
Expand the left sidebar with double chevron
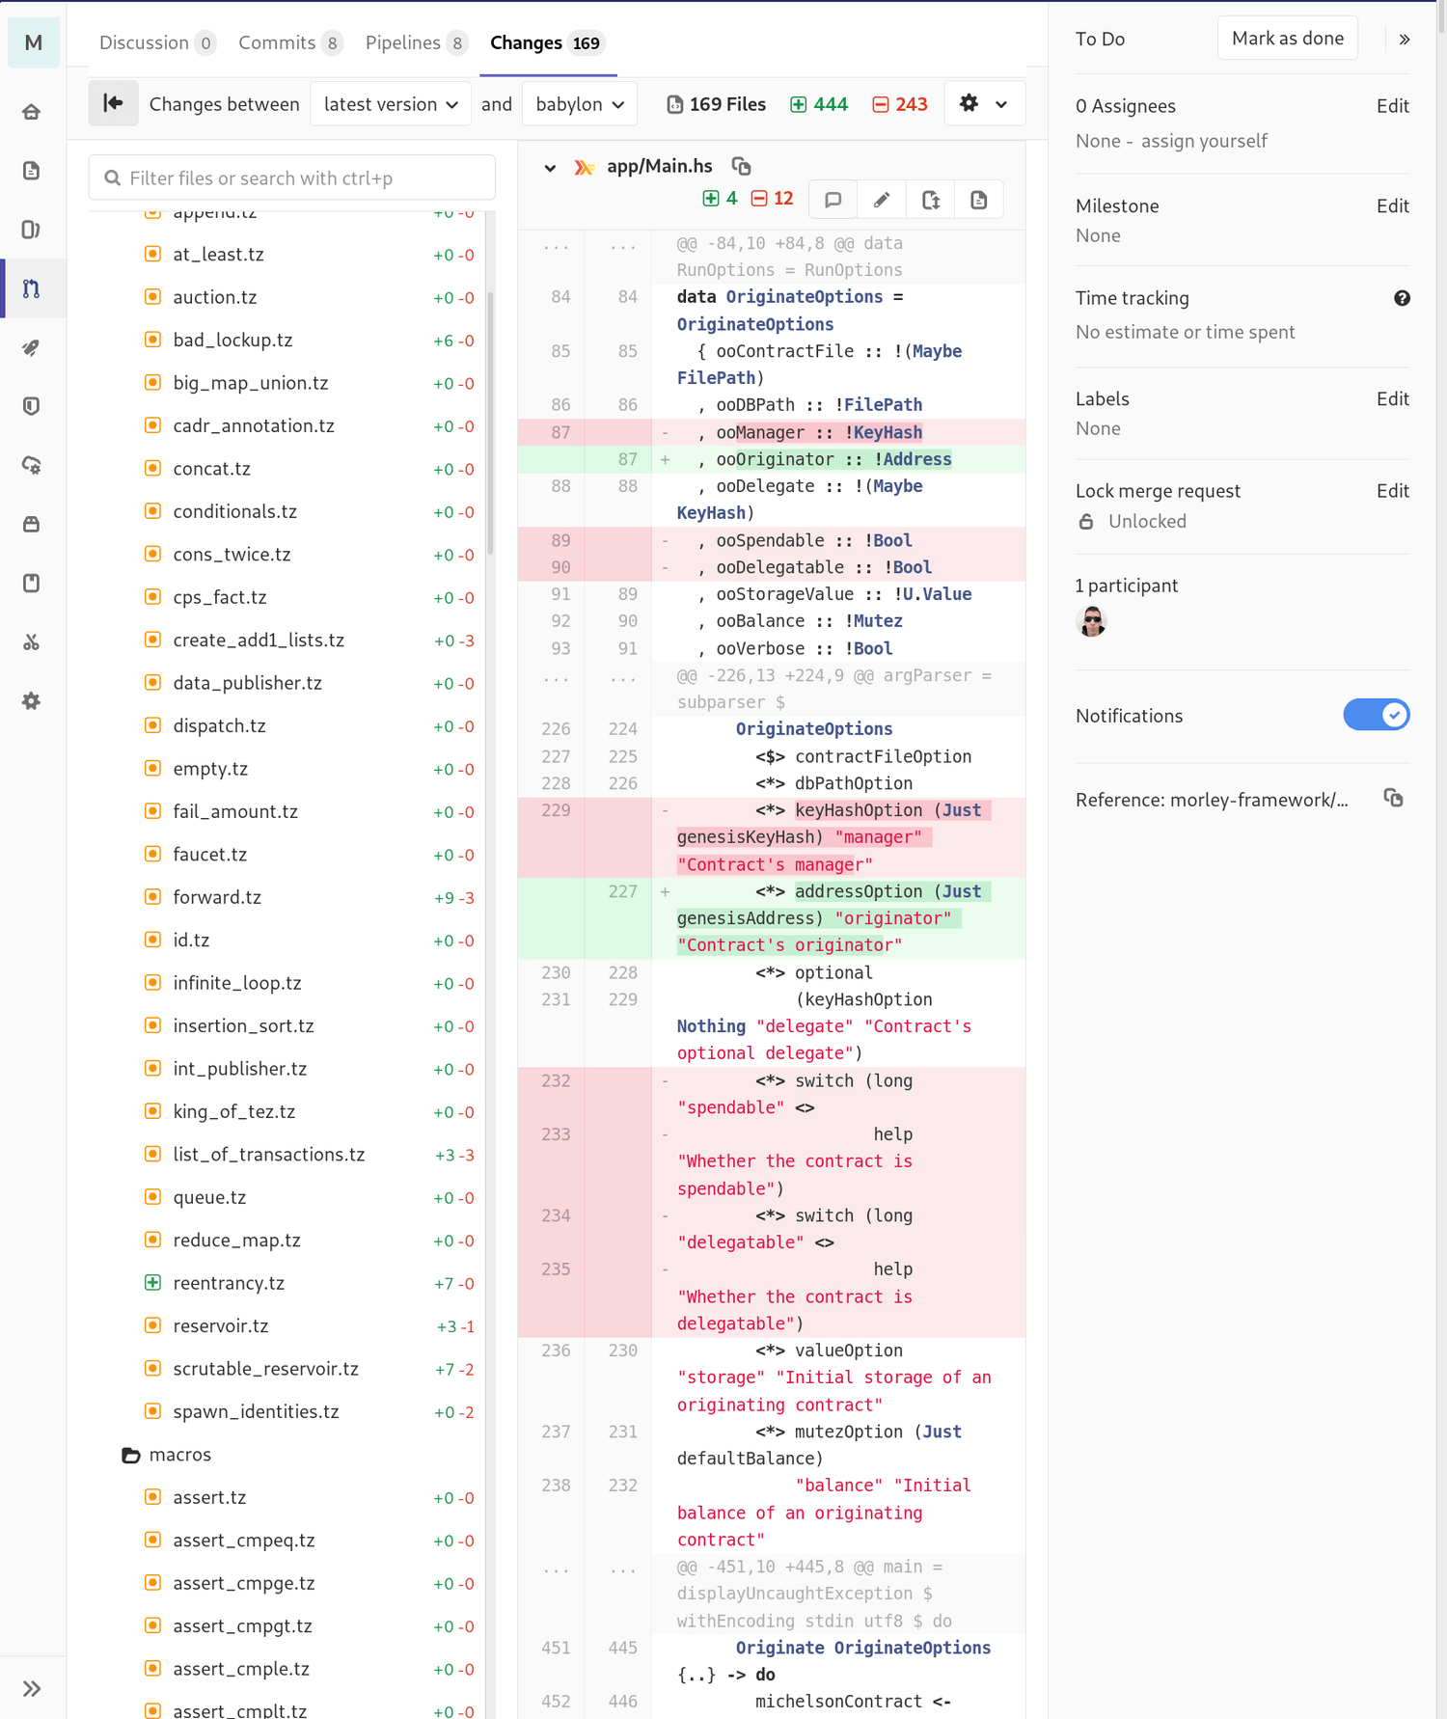tap(32, 1688)
